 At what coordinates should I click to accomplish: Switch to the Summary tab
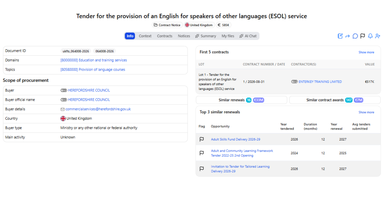(x=205, y=36)
